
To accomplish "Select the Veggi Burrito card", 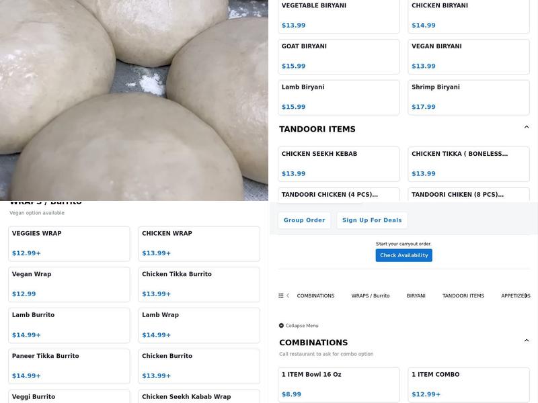I will [x=69, y=396].
